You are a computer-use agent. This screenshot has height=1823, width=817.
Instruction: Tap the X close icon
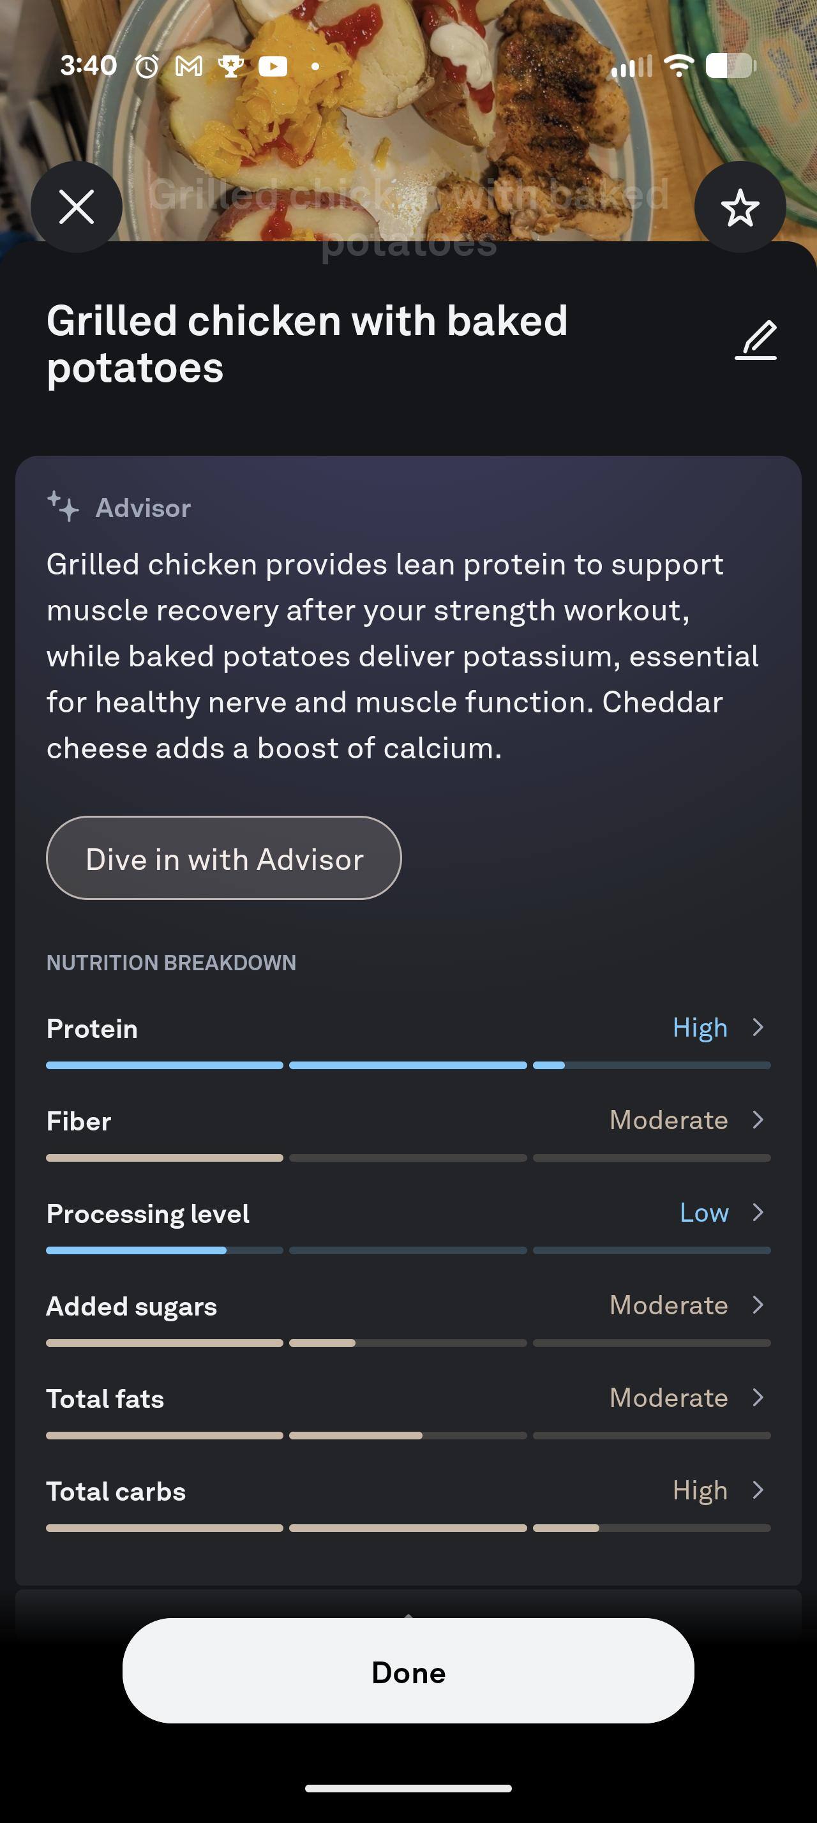pyautogui.click(x=77, y=207)
